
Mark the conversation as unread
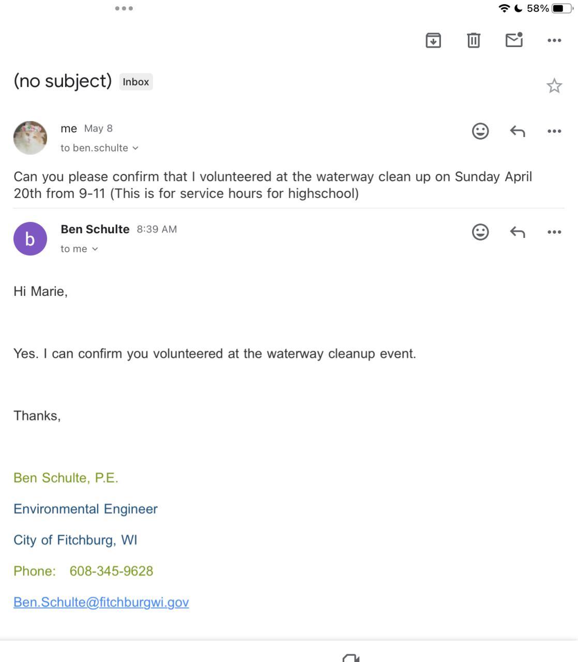pos(514,40)
